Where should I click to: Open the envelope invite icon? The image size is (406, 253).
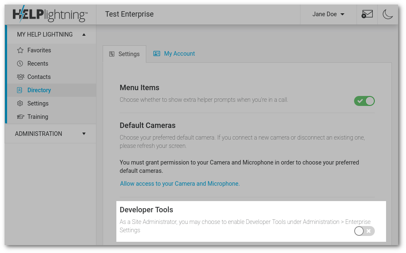coord(367,14)
